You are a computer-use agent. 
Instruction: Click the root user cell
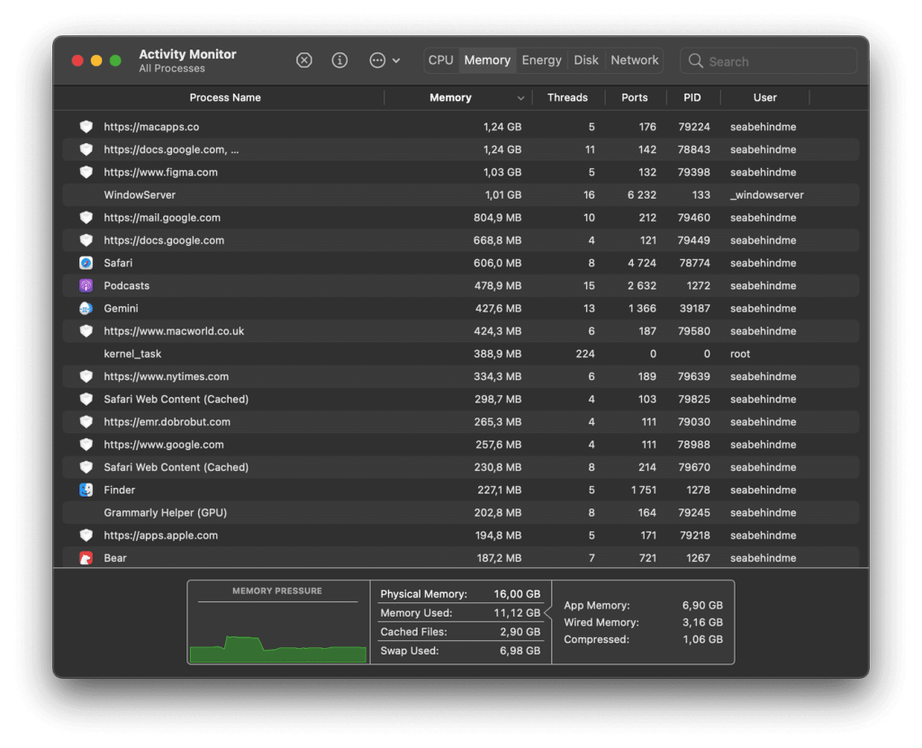740,354
